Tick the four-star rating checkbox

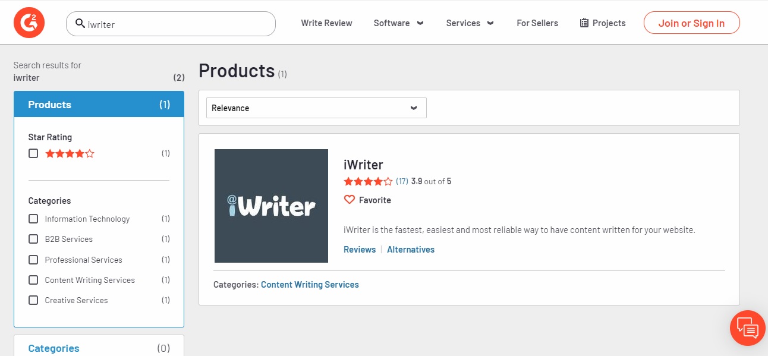[33, 153]
